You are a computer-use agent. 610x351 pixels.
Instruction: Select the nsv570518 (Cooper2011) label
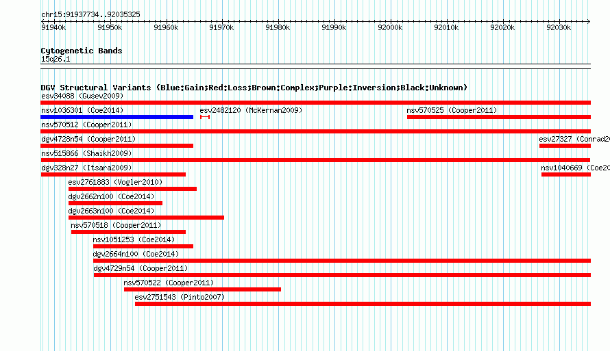[116, 225]
